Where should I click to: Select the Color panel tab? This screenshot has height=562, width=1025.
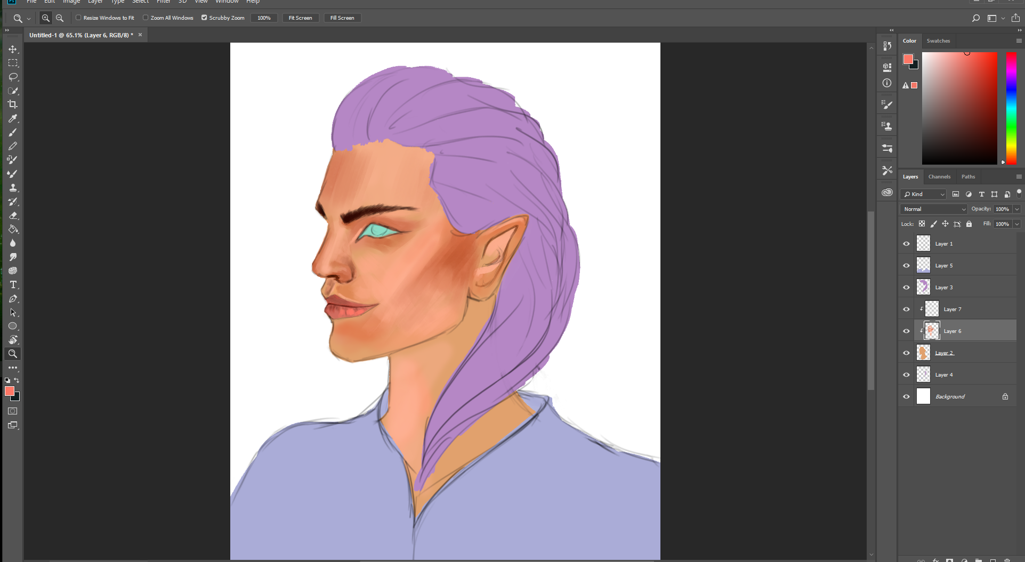coord(909,40)
